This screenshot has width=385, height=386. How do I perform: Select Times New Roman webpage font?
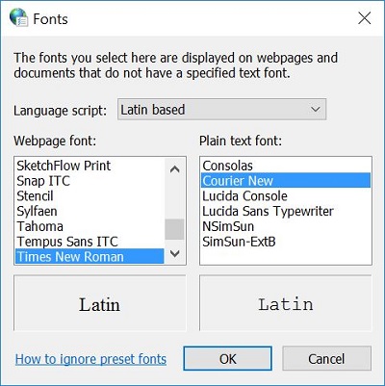tap(90, 256)
